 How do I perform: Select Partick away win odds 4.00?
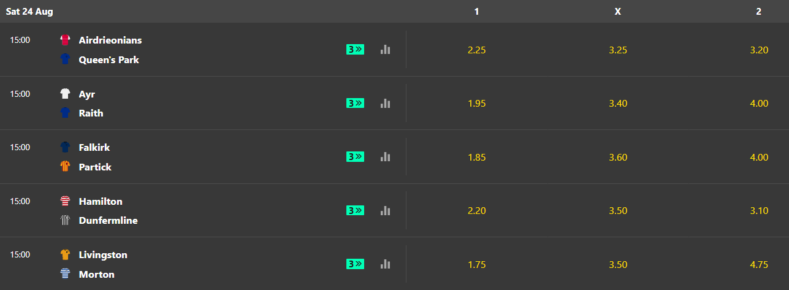click(759, 157)
